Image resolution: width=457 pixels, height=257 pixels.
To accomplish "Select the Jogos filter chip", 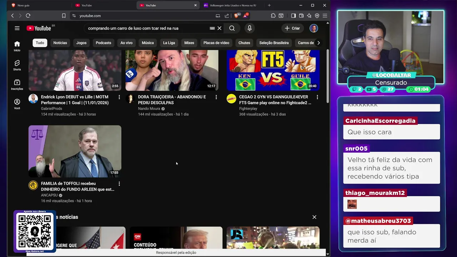I will (81, 43).
